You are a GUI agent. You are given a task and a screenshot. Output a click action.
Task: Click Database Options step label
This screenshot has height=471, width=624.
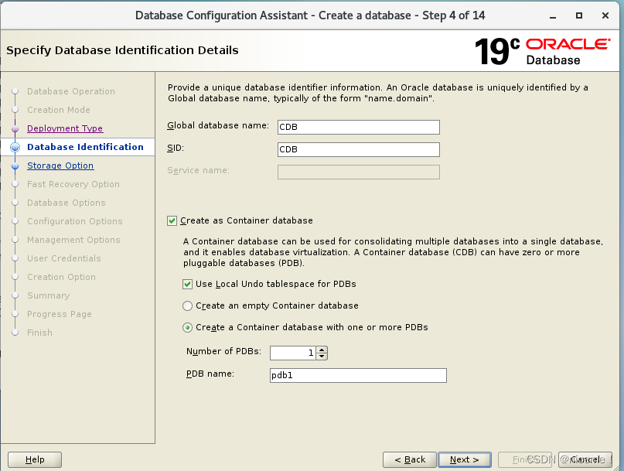[66, 203]
